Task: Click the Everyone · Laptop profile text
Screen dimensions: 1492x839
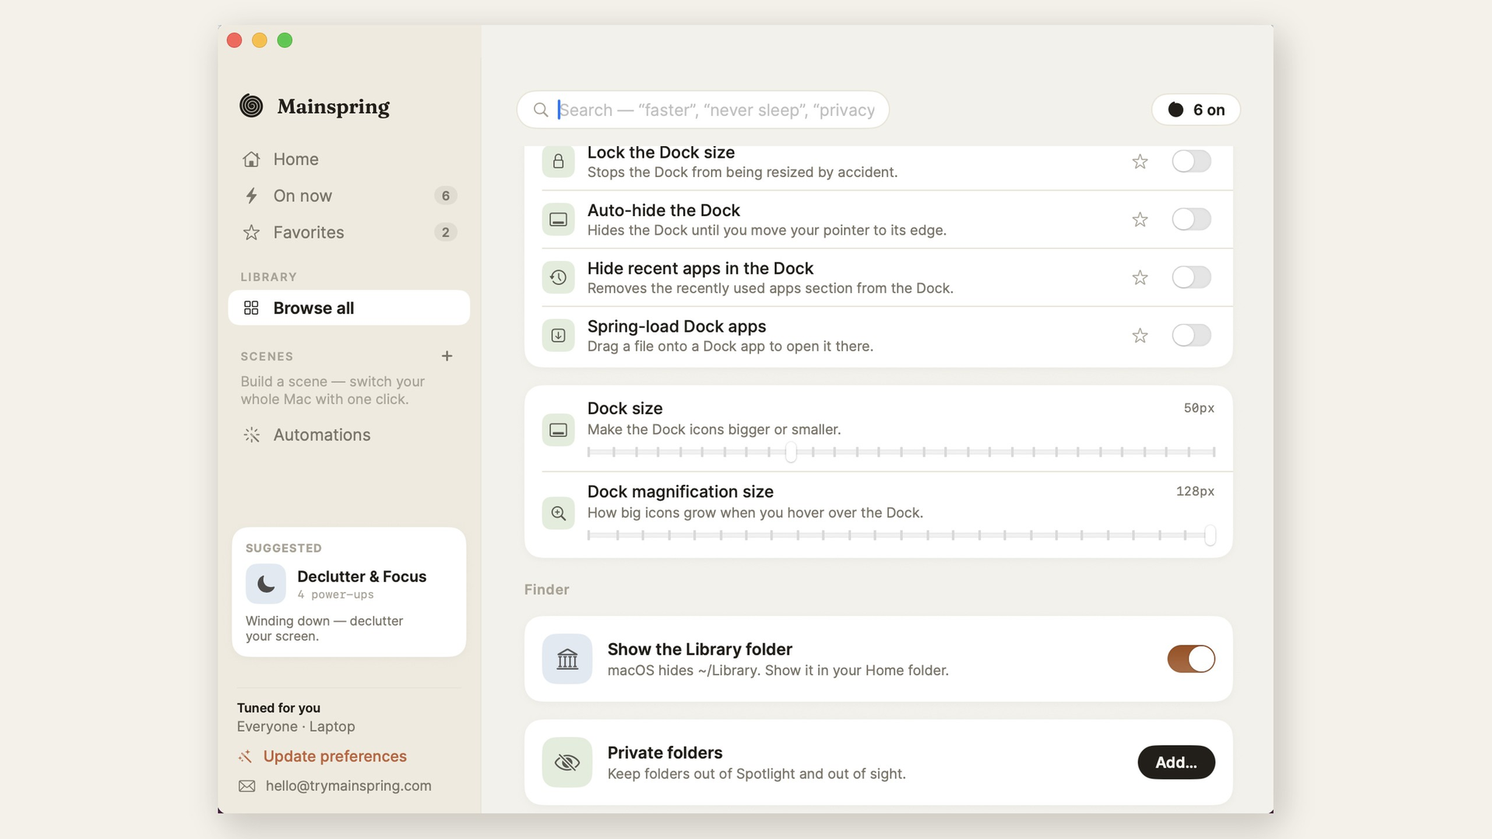Action: pos(296,727)
